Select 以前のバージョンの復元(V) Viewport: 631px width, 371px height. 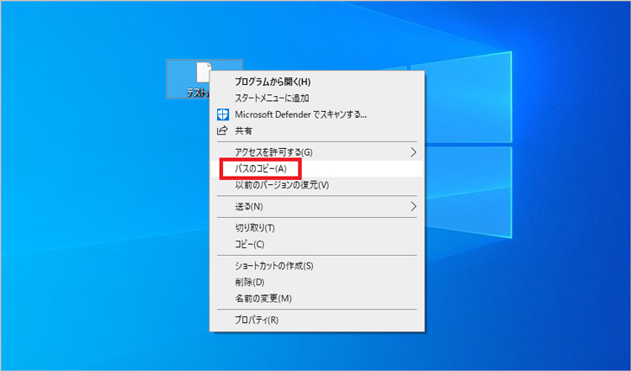(x=316, y=185)
